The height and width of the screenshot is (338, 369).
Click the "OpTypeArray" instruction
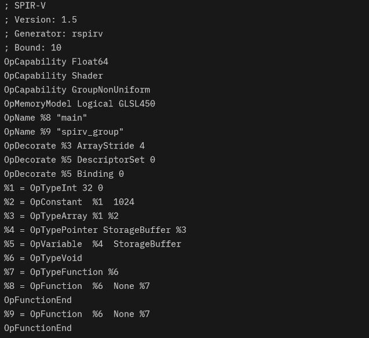tap(59, 216)
